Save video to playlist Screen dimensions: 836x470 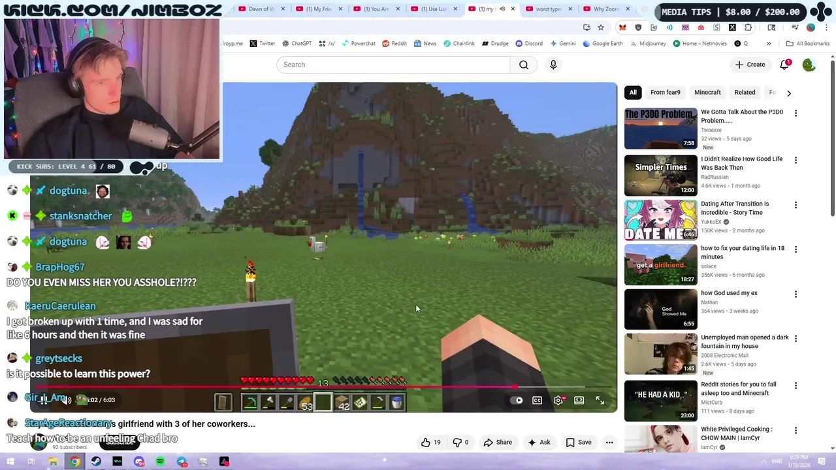(579, 443)
